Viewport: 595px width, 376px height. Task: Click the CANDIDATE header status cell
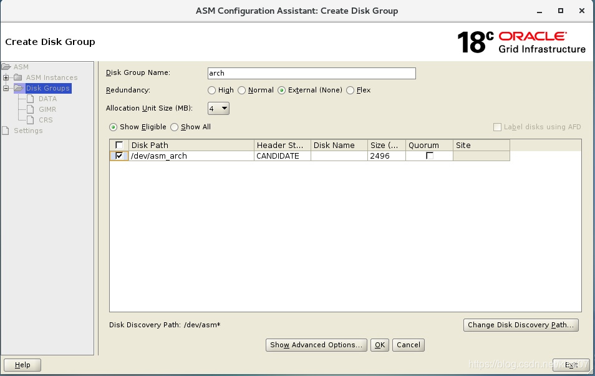(x=283, y=156)
